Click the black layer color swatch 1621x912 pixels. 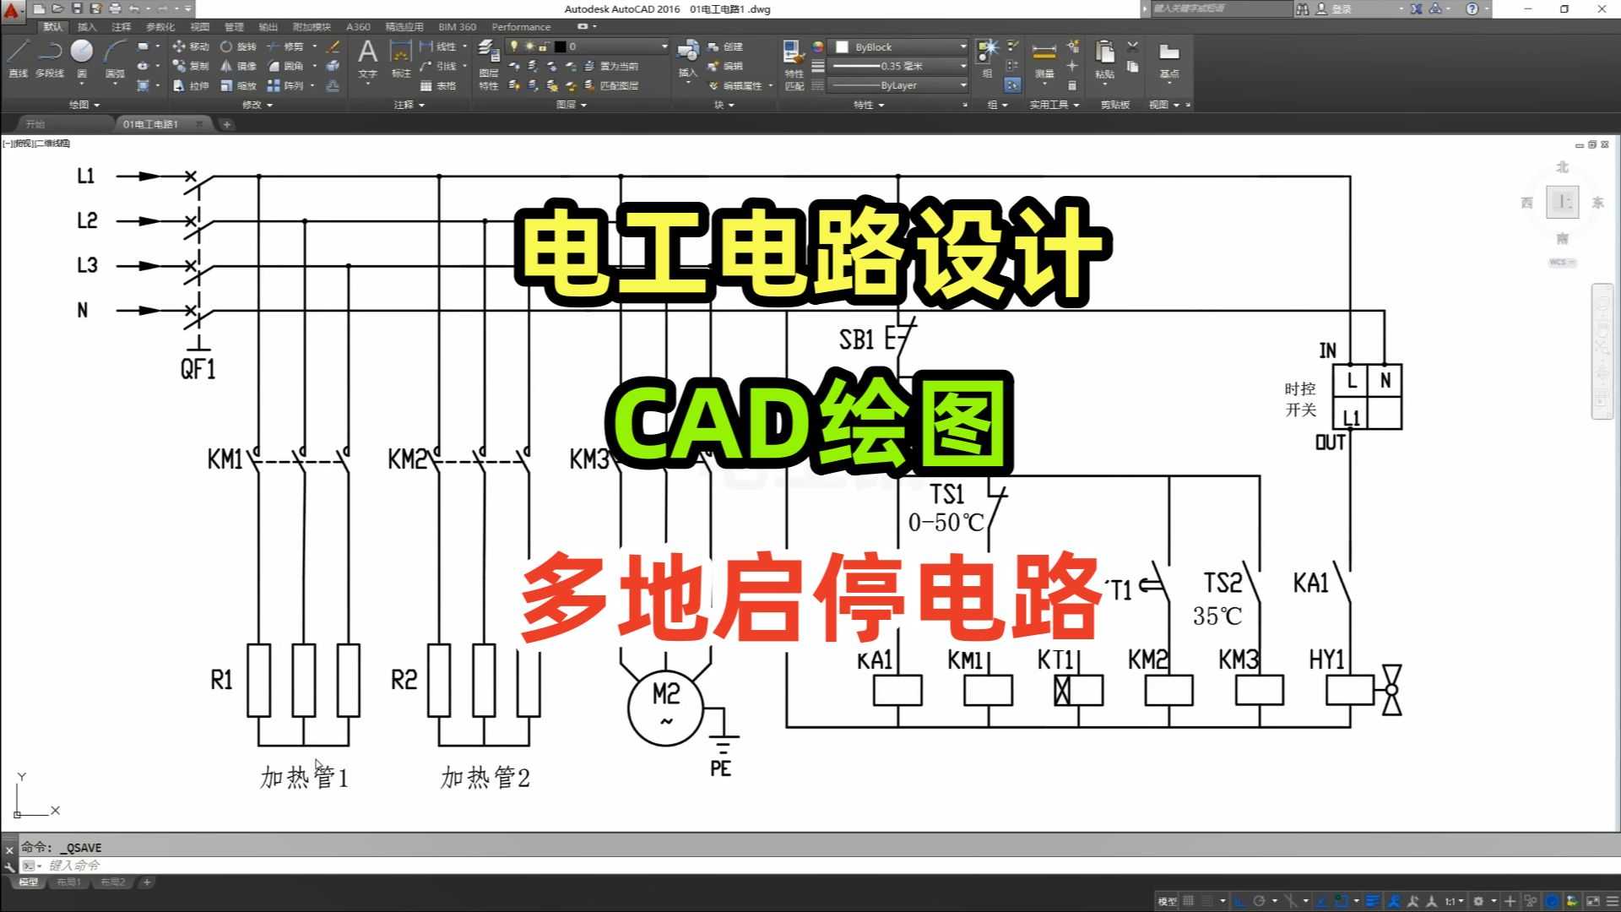[x=560, y=46]
